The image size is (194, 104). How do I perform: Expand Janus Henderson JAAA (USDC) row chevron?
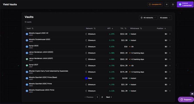point(170,53)
